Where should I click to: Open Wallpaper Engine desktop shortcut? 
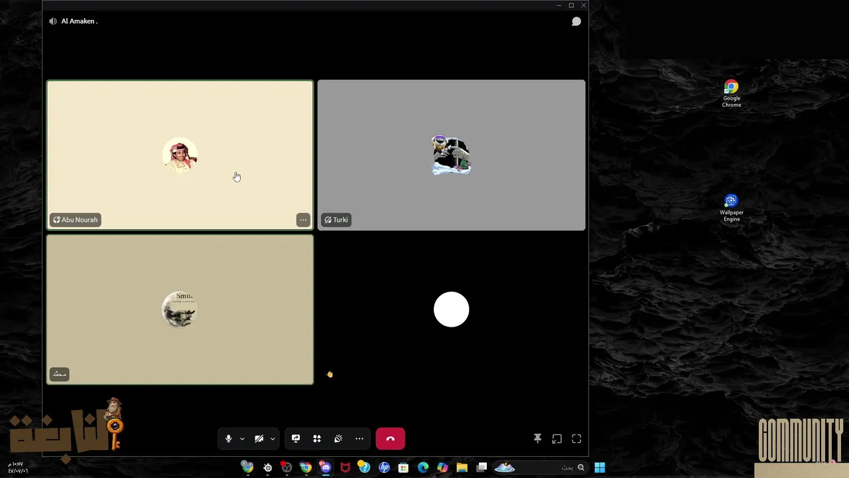732,208
